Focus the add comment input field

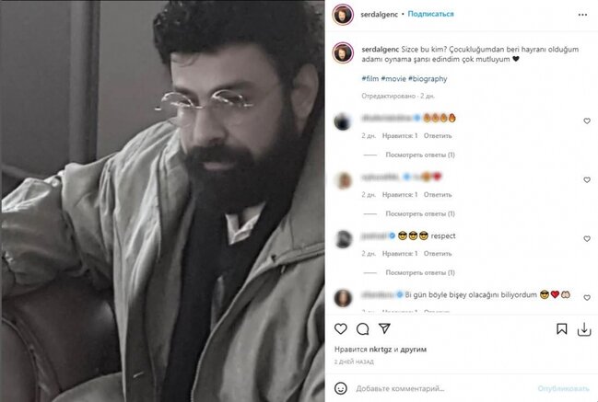click(x=442, y=389)
